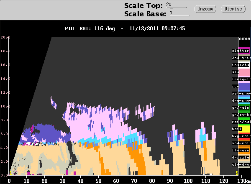
Task: Click the dry-snow legend entry
Action: point(241,100)
